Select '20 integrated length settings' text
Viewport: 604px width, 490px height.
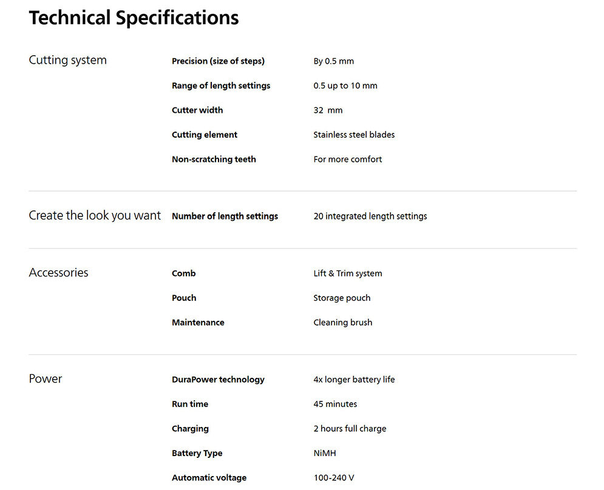tap(370, 216)
